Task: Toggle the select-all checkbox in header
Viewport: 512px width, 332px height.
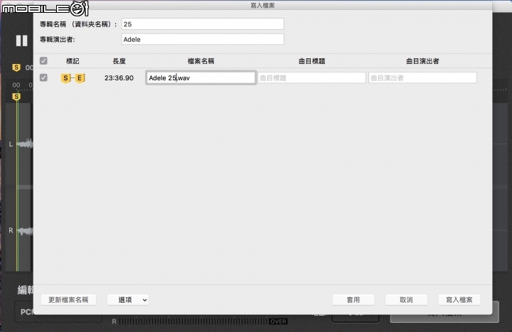Action: (43, 60)
